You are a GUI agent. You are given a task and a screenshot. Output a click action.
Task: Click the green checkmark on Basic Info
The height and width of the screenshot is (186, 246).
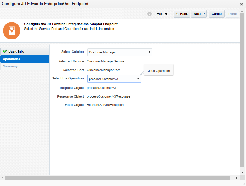5,51
